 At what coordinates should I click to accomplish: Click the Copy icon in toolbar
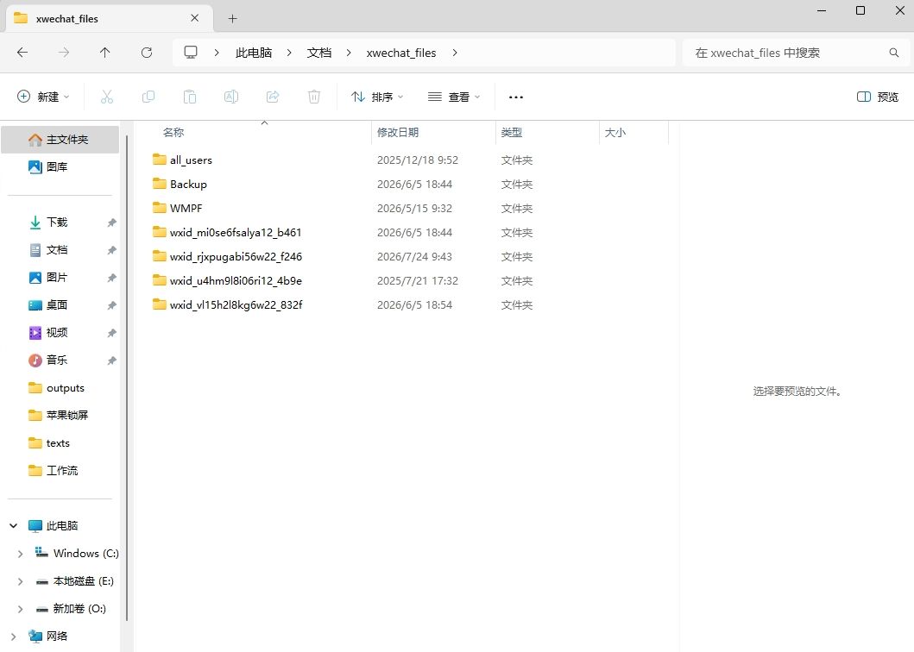[148, 97]
